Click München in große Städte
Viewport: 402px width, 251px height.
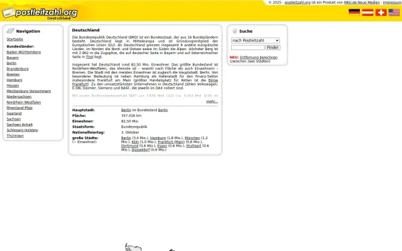pos(192,138)
